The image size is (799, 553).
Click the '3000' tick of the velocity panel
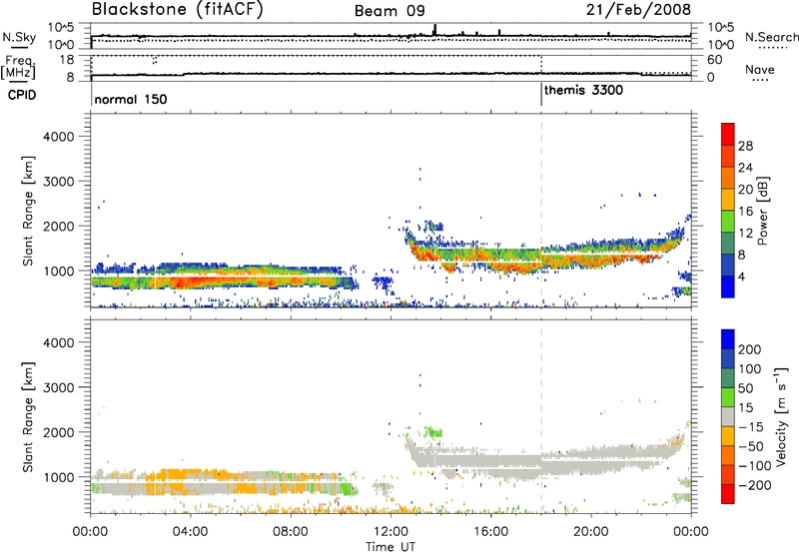click(x=59, y=387)
